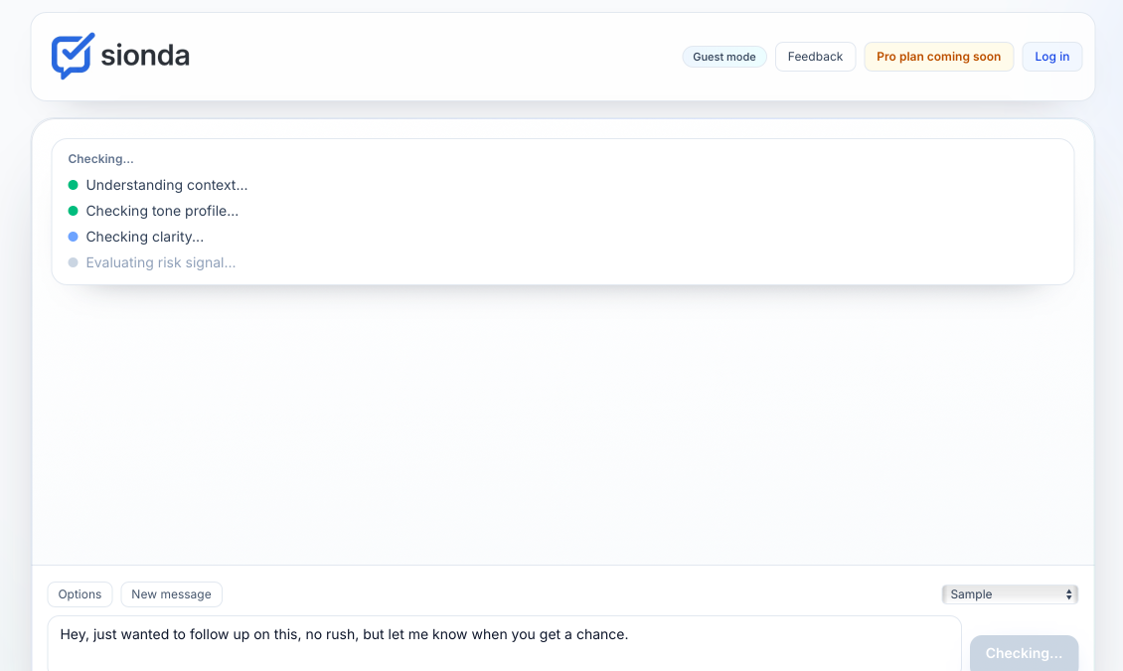The width and height of the screenshot is (1123, 671).
Task: Open the Sample dropdown menu
Action: click(x=1009, y=594)
